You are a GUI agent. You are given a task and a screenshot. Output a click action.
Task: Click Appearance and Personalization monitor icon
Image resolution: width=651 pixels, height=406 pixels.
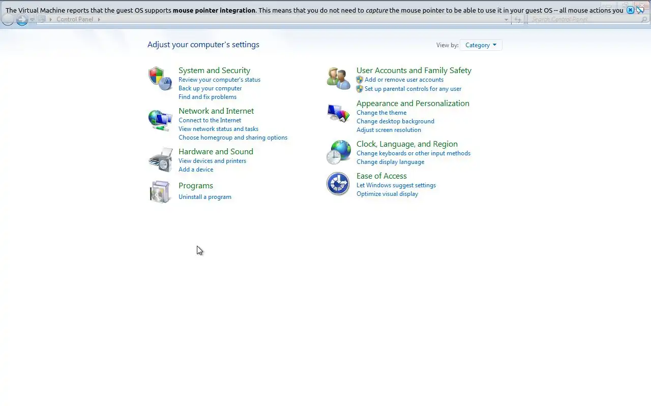(x=338, y=113)
